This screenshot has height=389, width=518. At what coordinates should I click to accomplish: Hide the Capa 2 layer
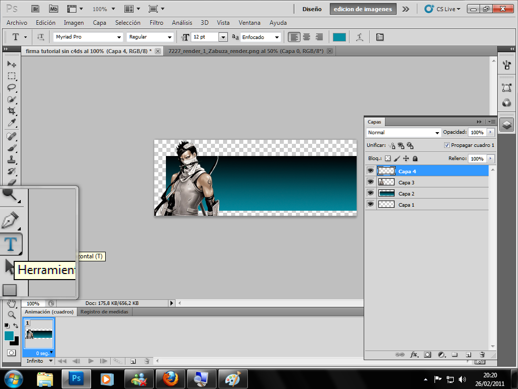[x=371, y=193]
